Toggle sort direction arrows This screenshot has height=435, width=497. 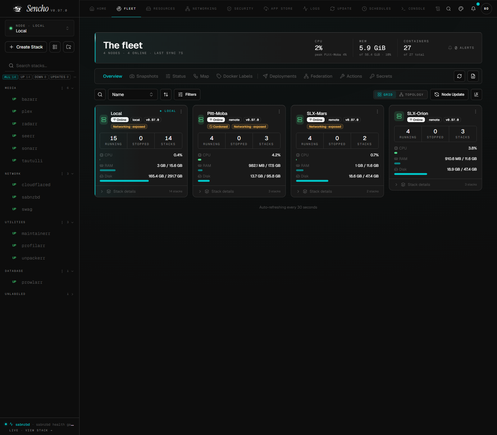click(166, 94)
